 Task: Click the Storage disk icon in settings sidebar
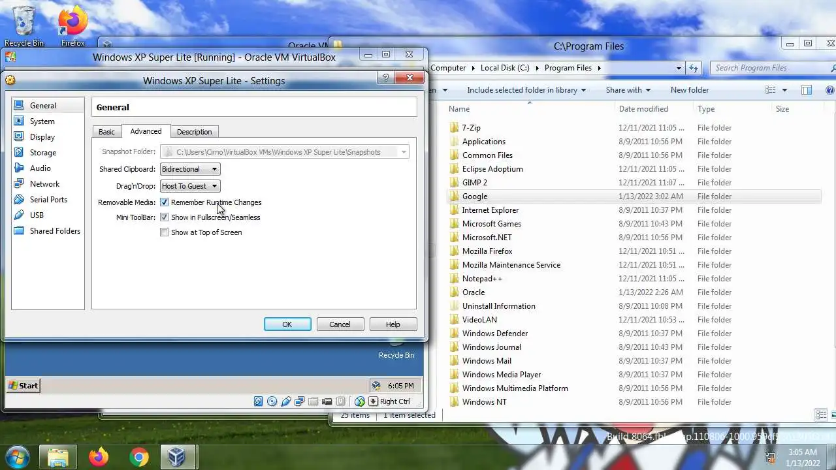coord(19,152)
